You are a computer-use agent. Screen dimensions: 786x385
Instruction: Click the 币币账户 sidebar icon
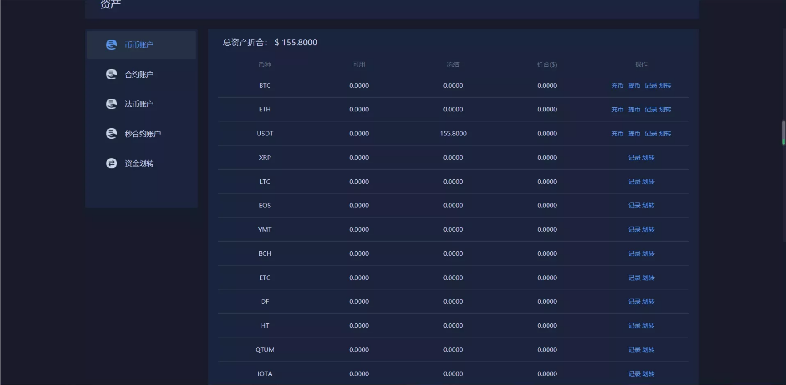click(111, 45)
